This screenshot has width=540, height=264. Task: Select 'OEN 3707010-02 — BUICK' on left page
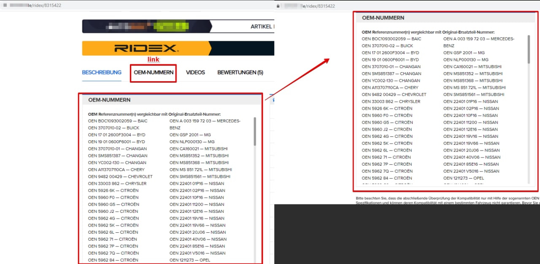tap(113, 128)
